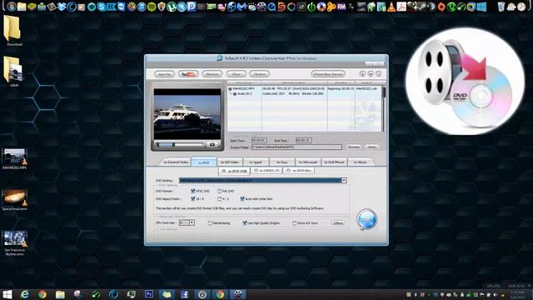
Task: Switch to the to Cell Phone tab
Action: tap(334, 162)
